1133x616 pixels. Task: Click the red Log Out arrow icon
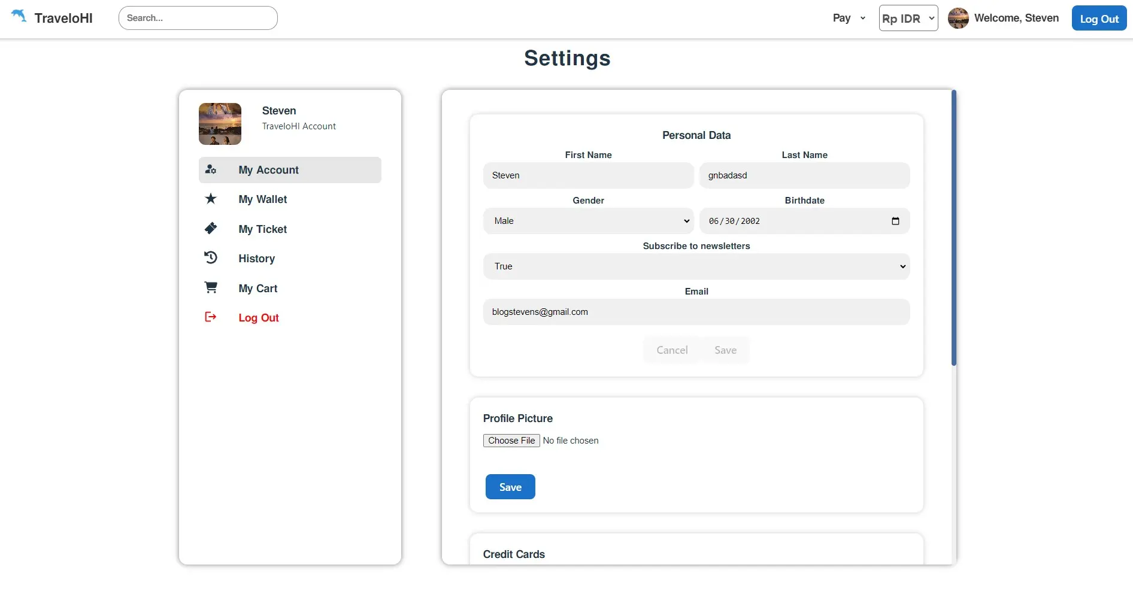pos(211,317)
